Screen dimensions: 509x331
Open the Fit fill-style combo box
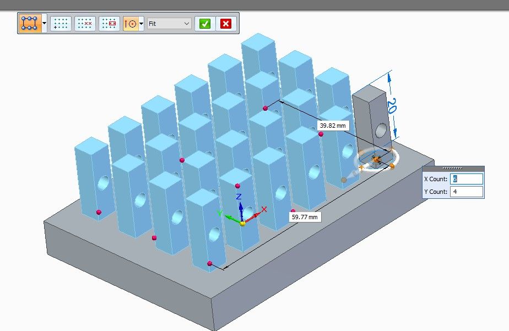pos(169,24)
